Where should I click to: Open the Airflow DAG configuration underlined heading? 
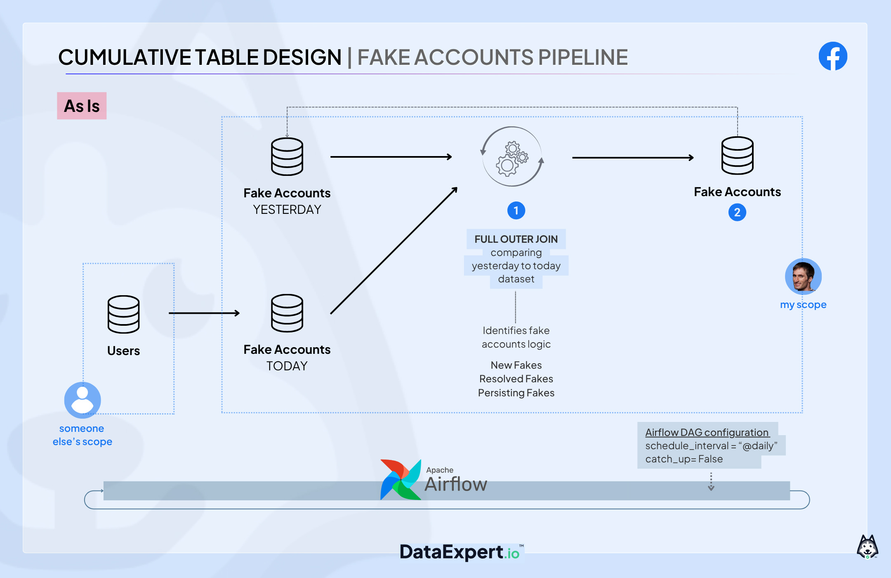707,432
